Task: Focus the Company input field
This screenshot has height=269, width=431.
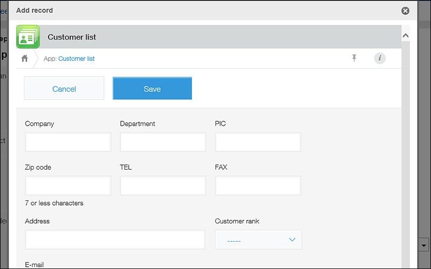Action: [x=68, y=142]
